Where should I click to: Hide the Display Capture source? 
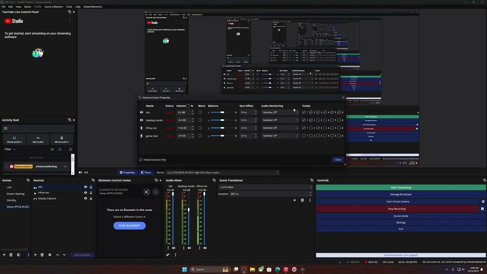85,199
